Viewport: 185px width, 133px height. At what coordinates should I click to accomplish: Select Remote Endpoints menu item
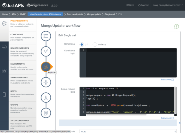coord(22,53)
